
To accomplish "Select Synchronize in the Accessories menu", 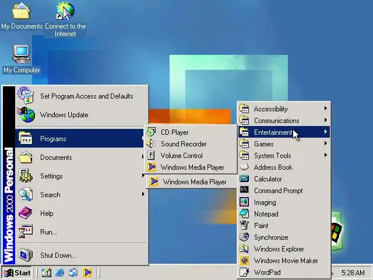I will coord(284,237).
